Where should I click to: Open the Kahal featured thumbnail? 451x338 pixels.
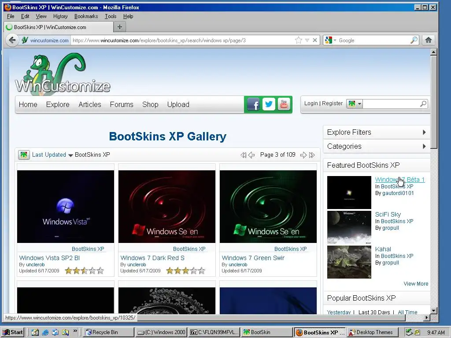coord(349,262)
